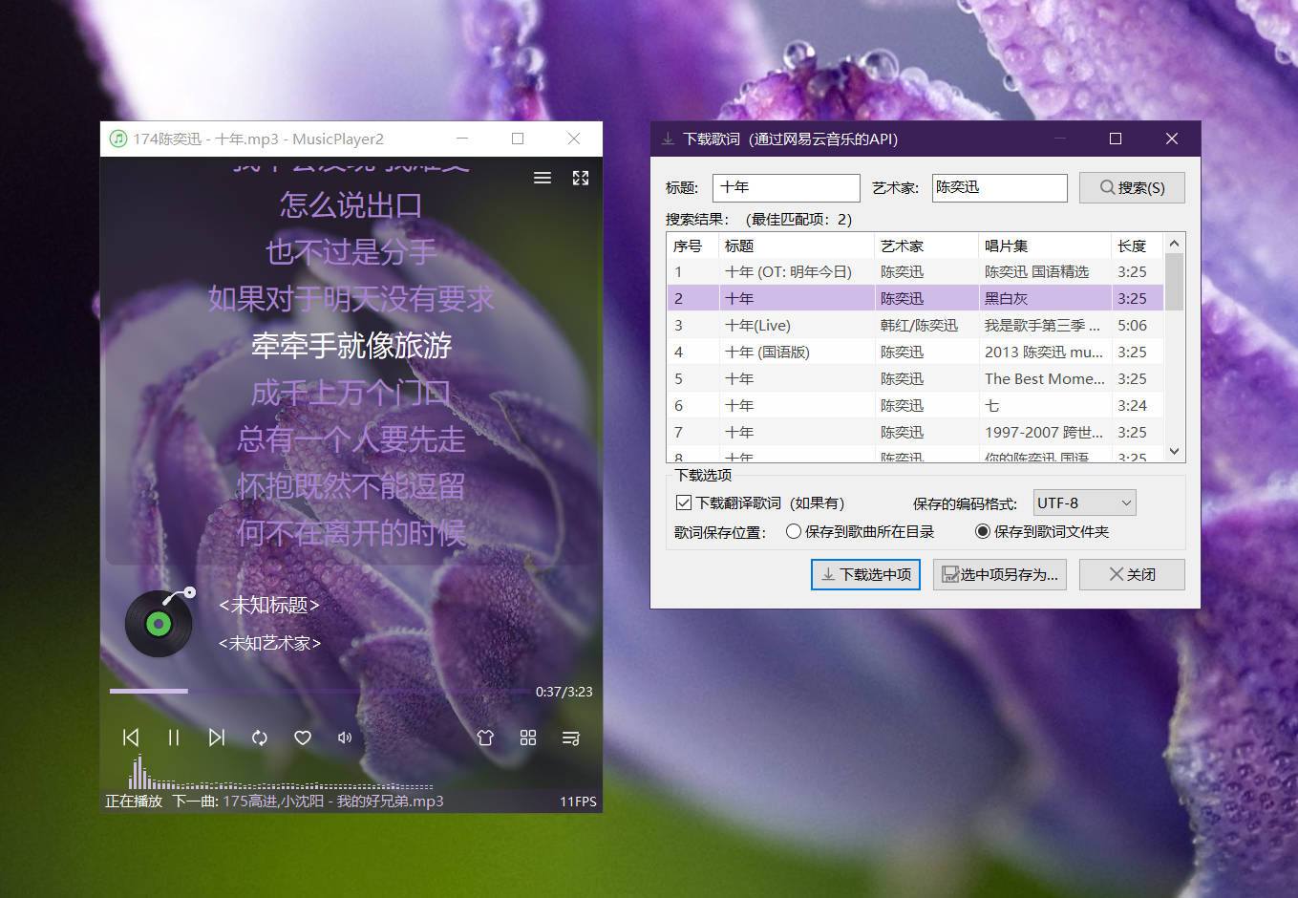Close the 下载歌词 dialog with X
Image resolution: width=1298 pixels, height=898 pixels.
pos(1172,139)
